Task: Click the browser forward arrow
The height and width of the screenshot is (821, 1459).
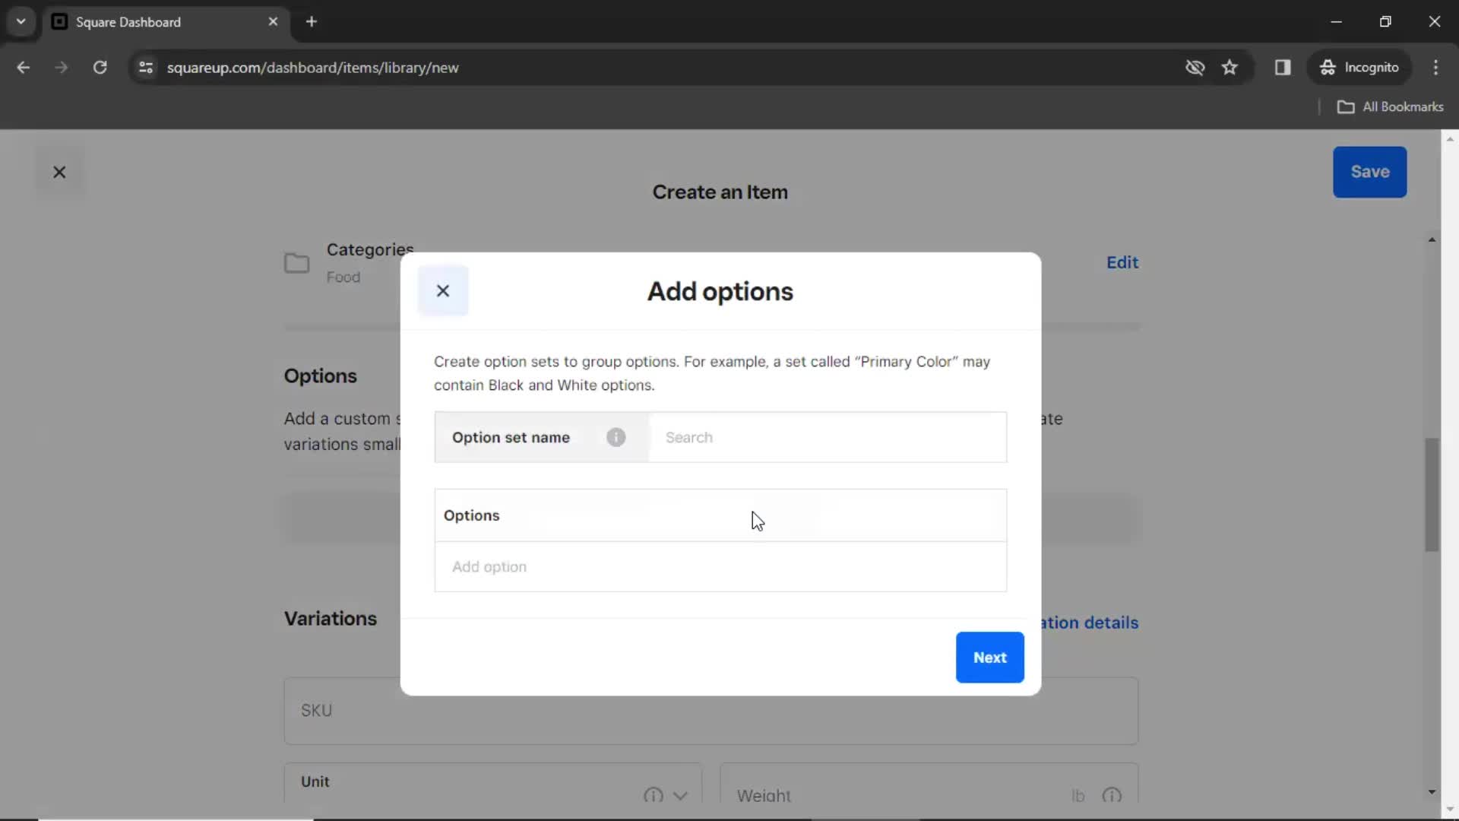Action: [62, 68]
